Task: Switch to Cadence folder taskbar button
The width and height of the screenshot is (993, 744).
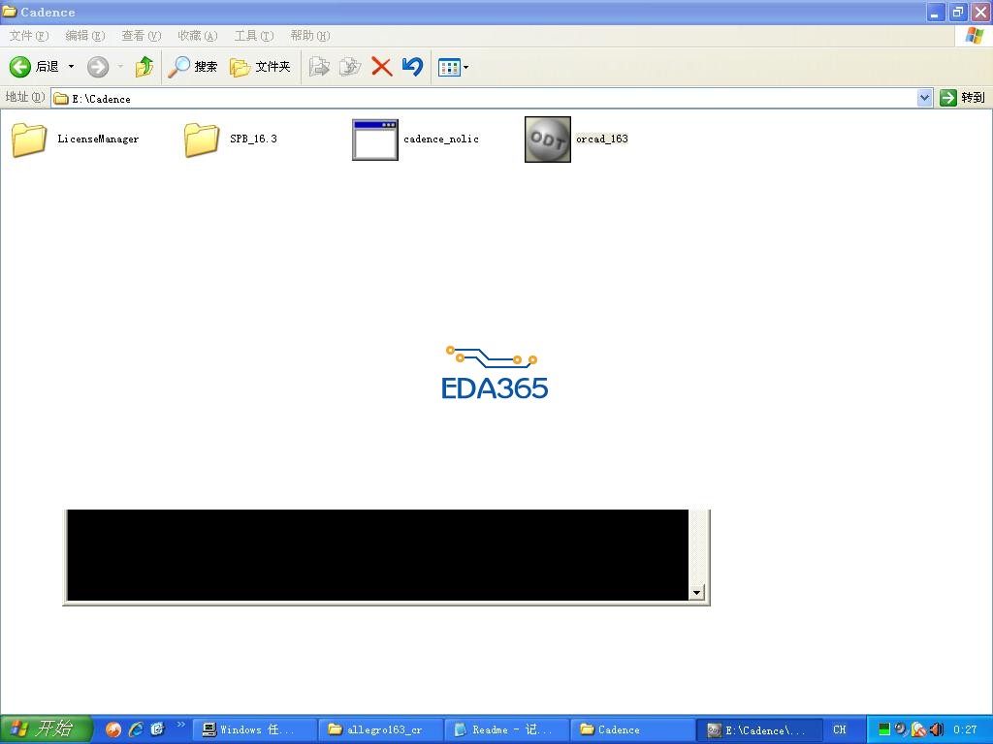Action: coord(632,730)
